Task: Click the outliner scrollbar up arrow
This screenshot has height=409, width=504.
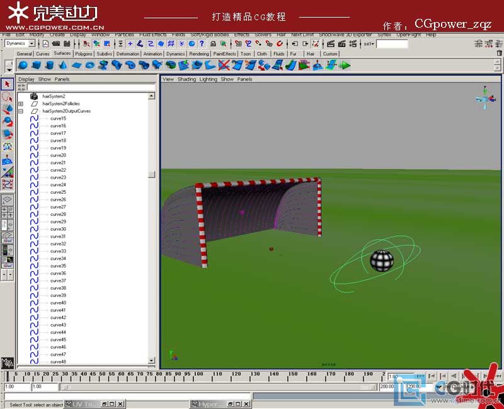Action: coord(151,96)
